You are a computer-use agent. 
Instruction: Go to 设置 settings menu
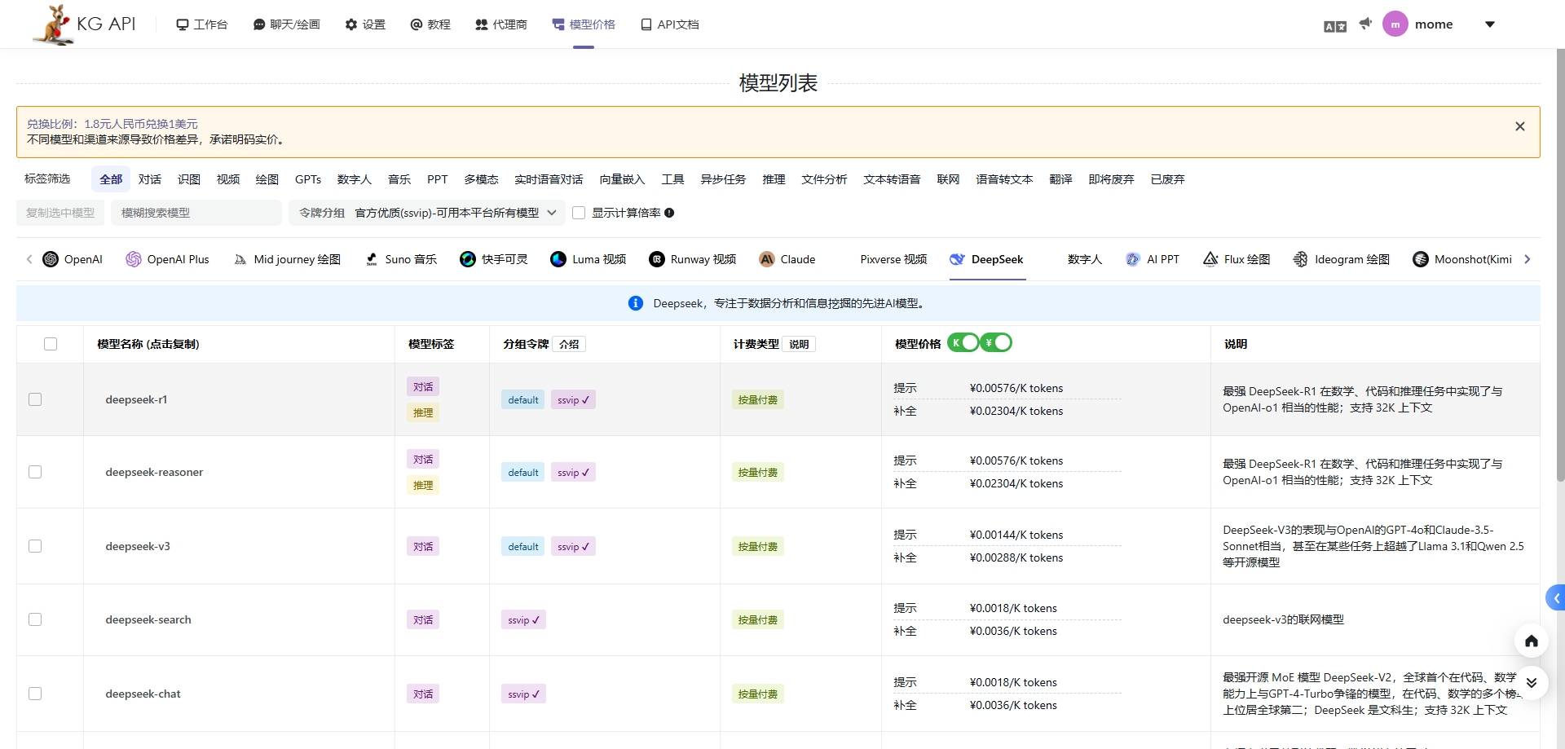(365, 24)
